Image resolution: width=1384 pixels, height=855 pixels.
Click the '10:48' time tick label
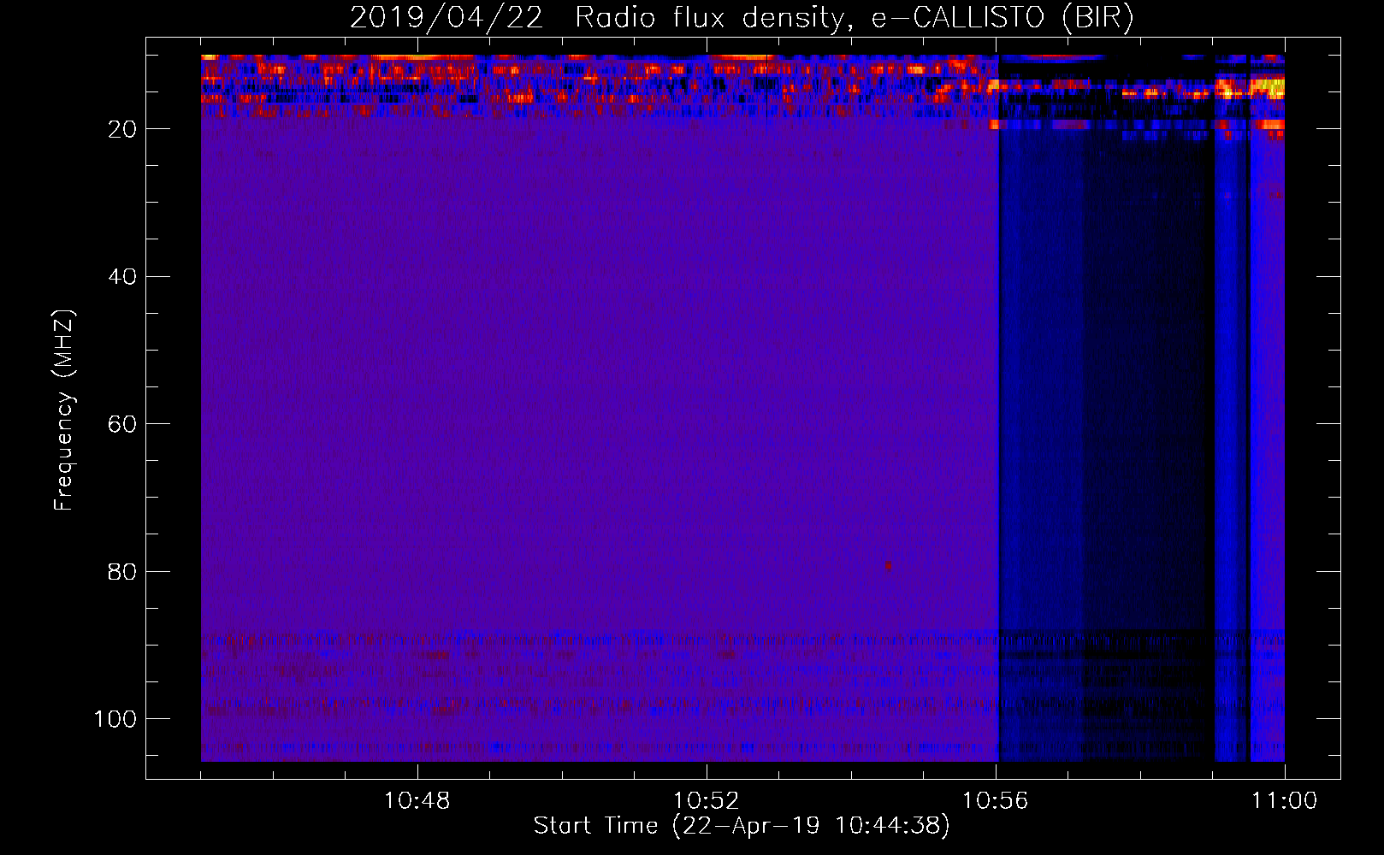pos(417,801)
